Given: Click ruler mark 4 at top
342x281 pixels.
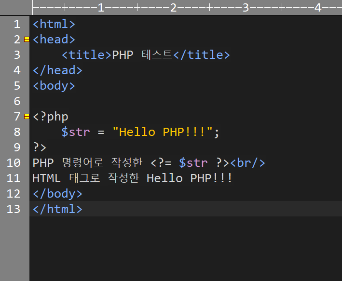Looking at the screenshot, I should pyautogui.click(x=318, y=8).
